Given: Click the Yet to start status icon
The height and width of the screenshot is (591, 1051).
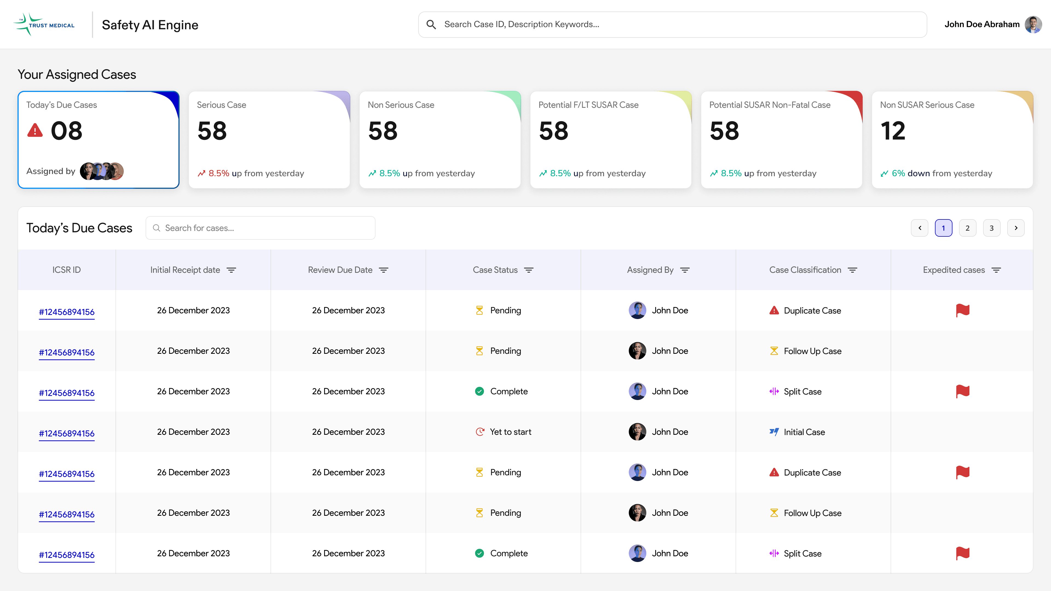Looking at the screenshot, I should click(x=480, y=432).
